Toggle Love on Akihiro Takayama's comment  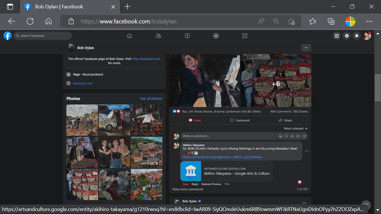tap(185, 184)
